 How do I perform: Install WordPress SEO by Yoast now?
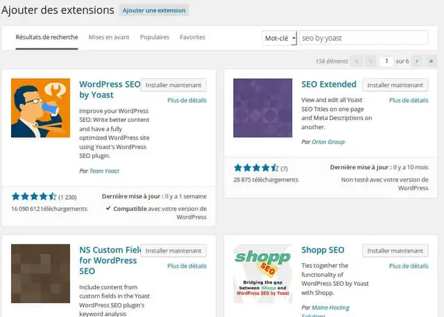pos(173,85)
